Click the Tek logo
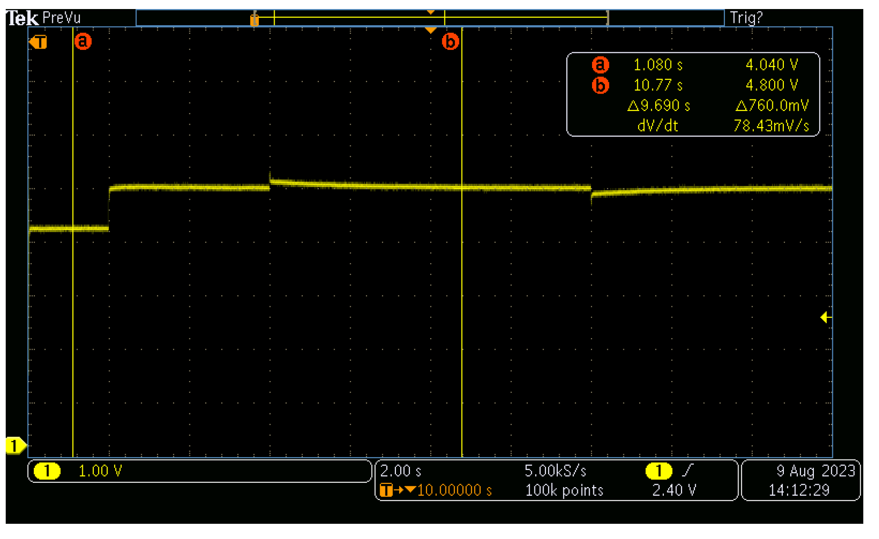This screenshot has width=879, height=539. pos(22,19)
